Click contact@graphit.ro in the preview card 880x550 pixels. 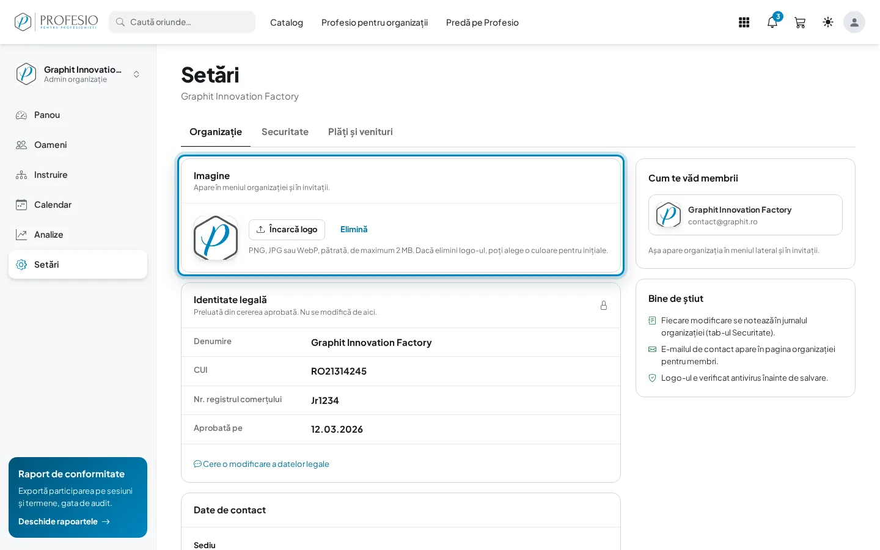723,222
